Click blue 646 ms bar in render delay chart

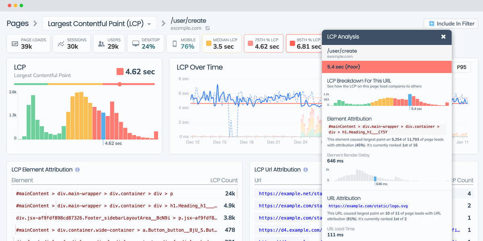(375, 179)
